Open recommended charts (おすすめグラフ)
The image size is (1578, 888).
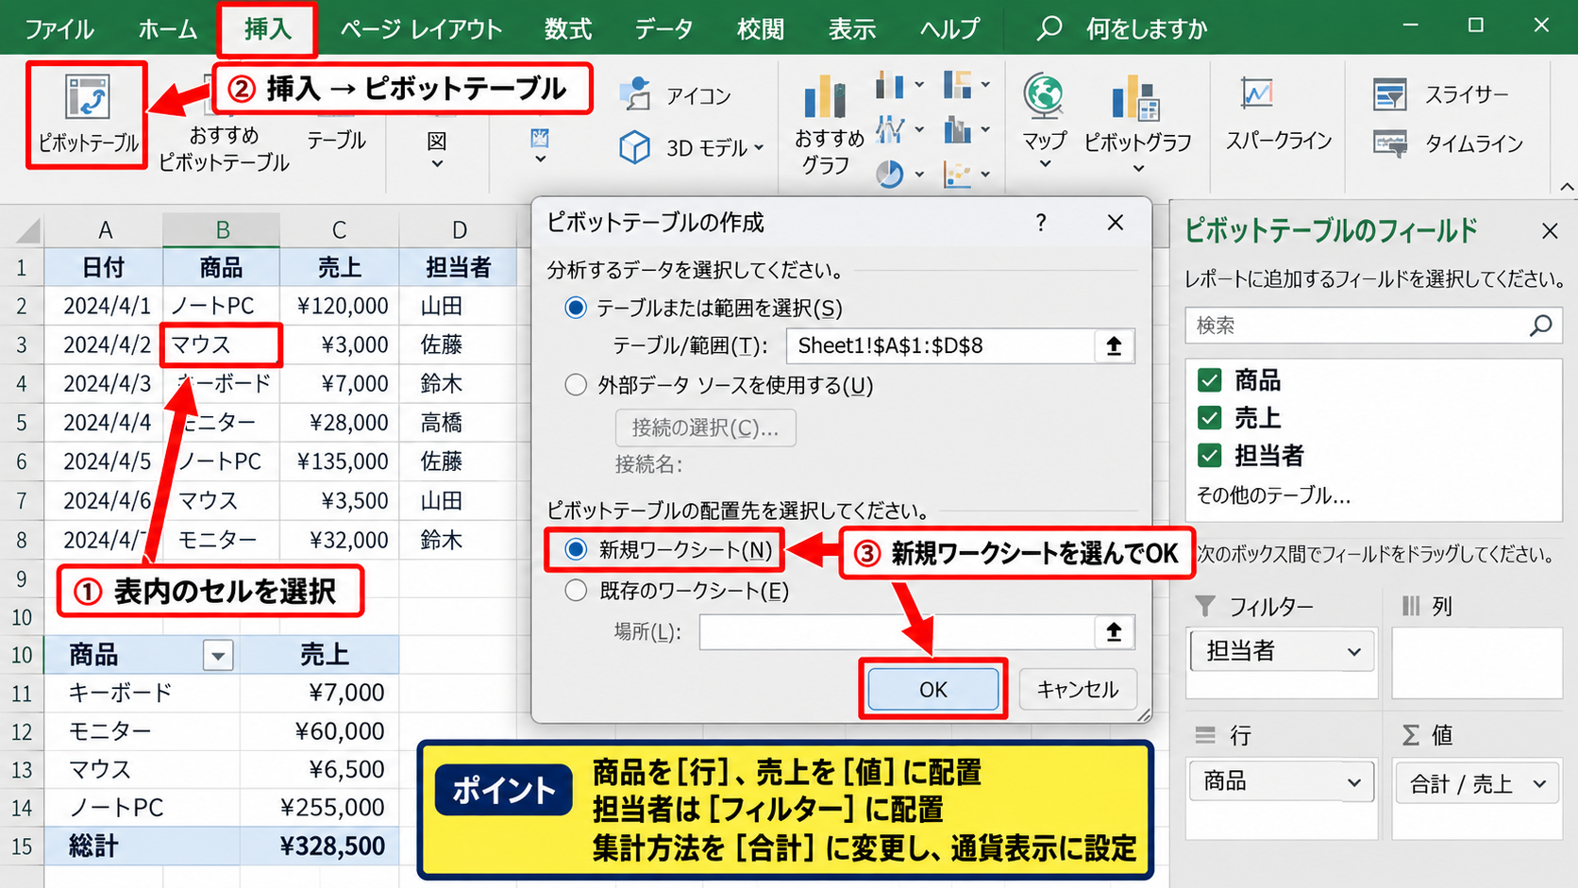click(x=828, y=124)
